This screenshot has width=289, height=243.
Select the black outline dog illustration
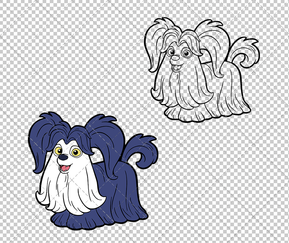[202, 70]
